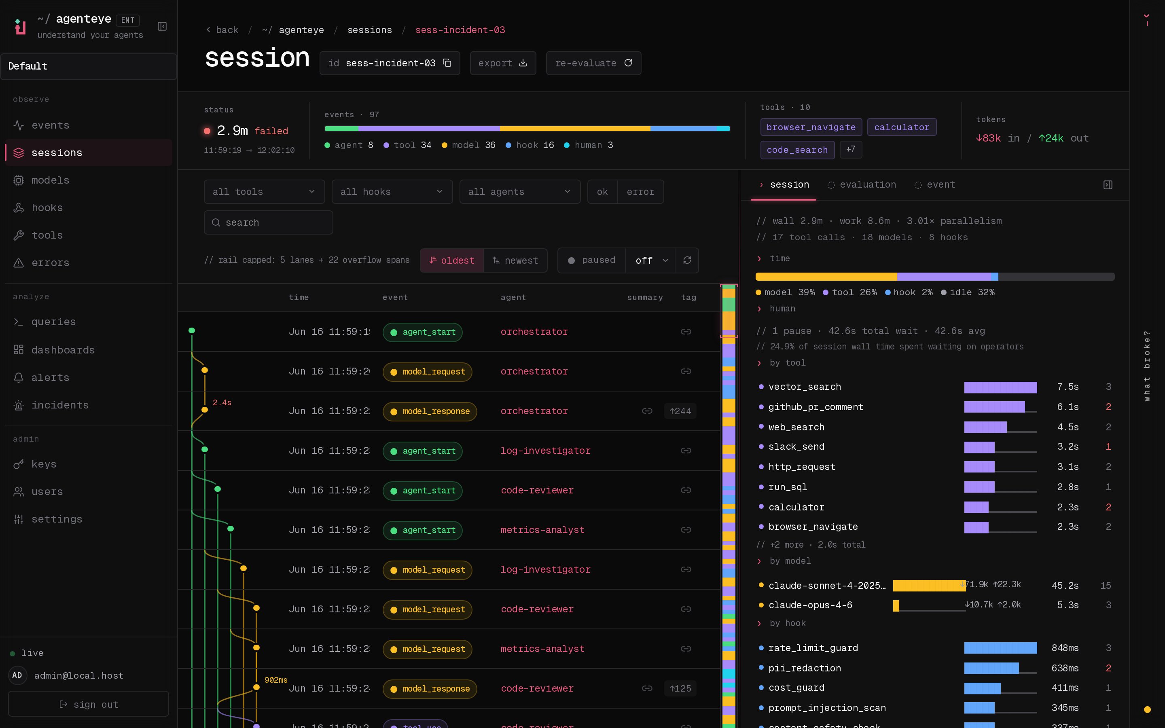Screen dimensions: 1165x728
Task: Go to hooks section
Action: pos(89,207)
